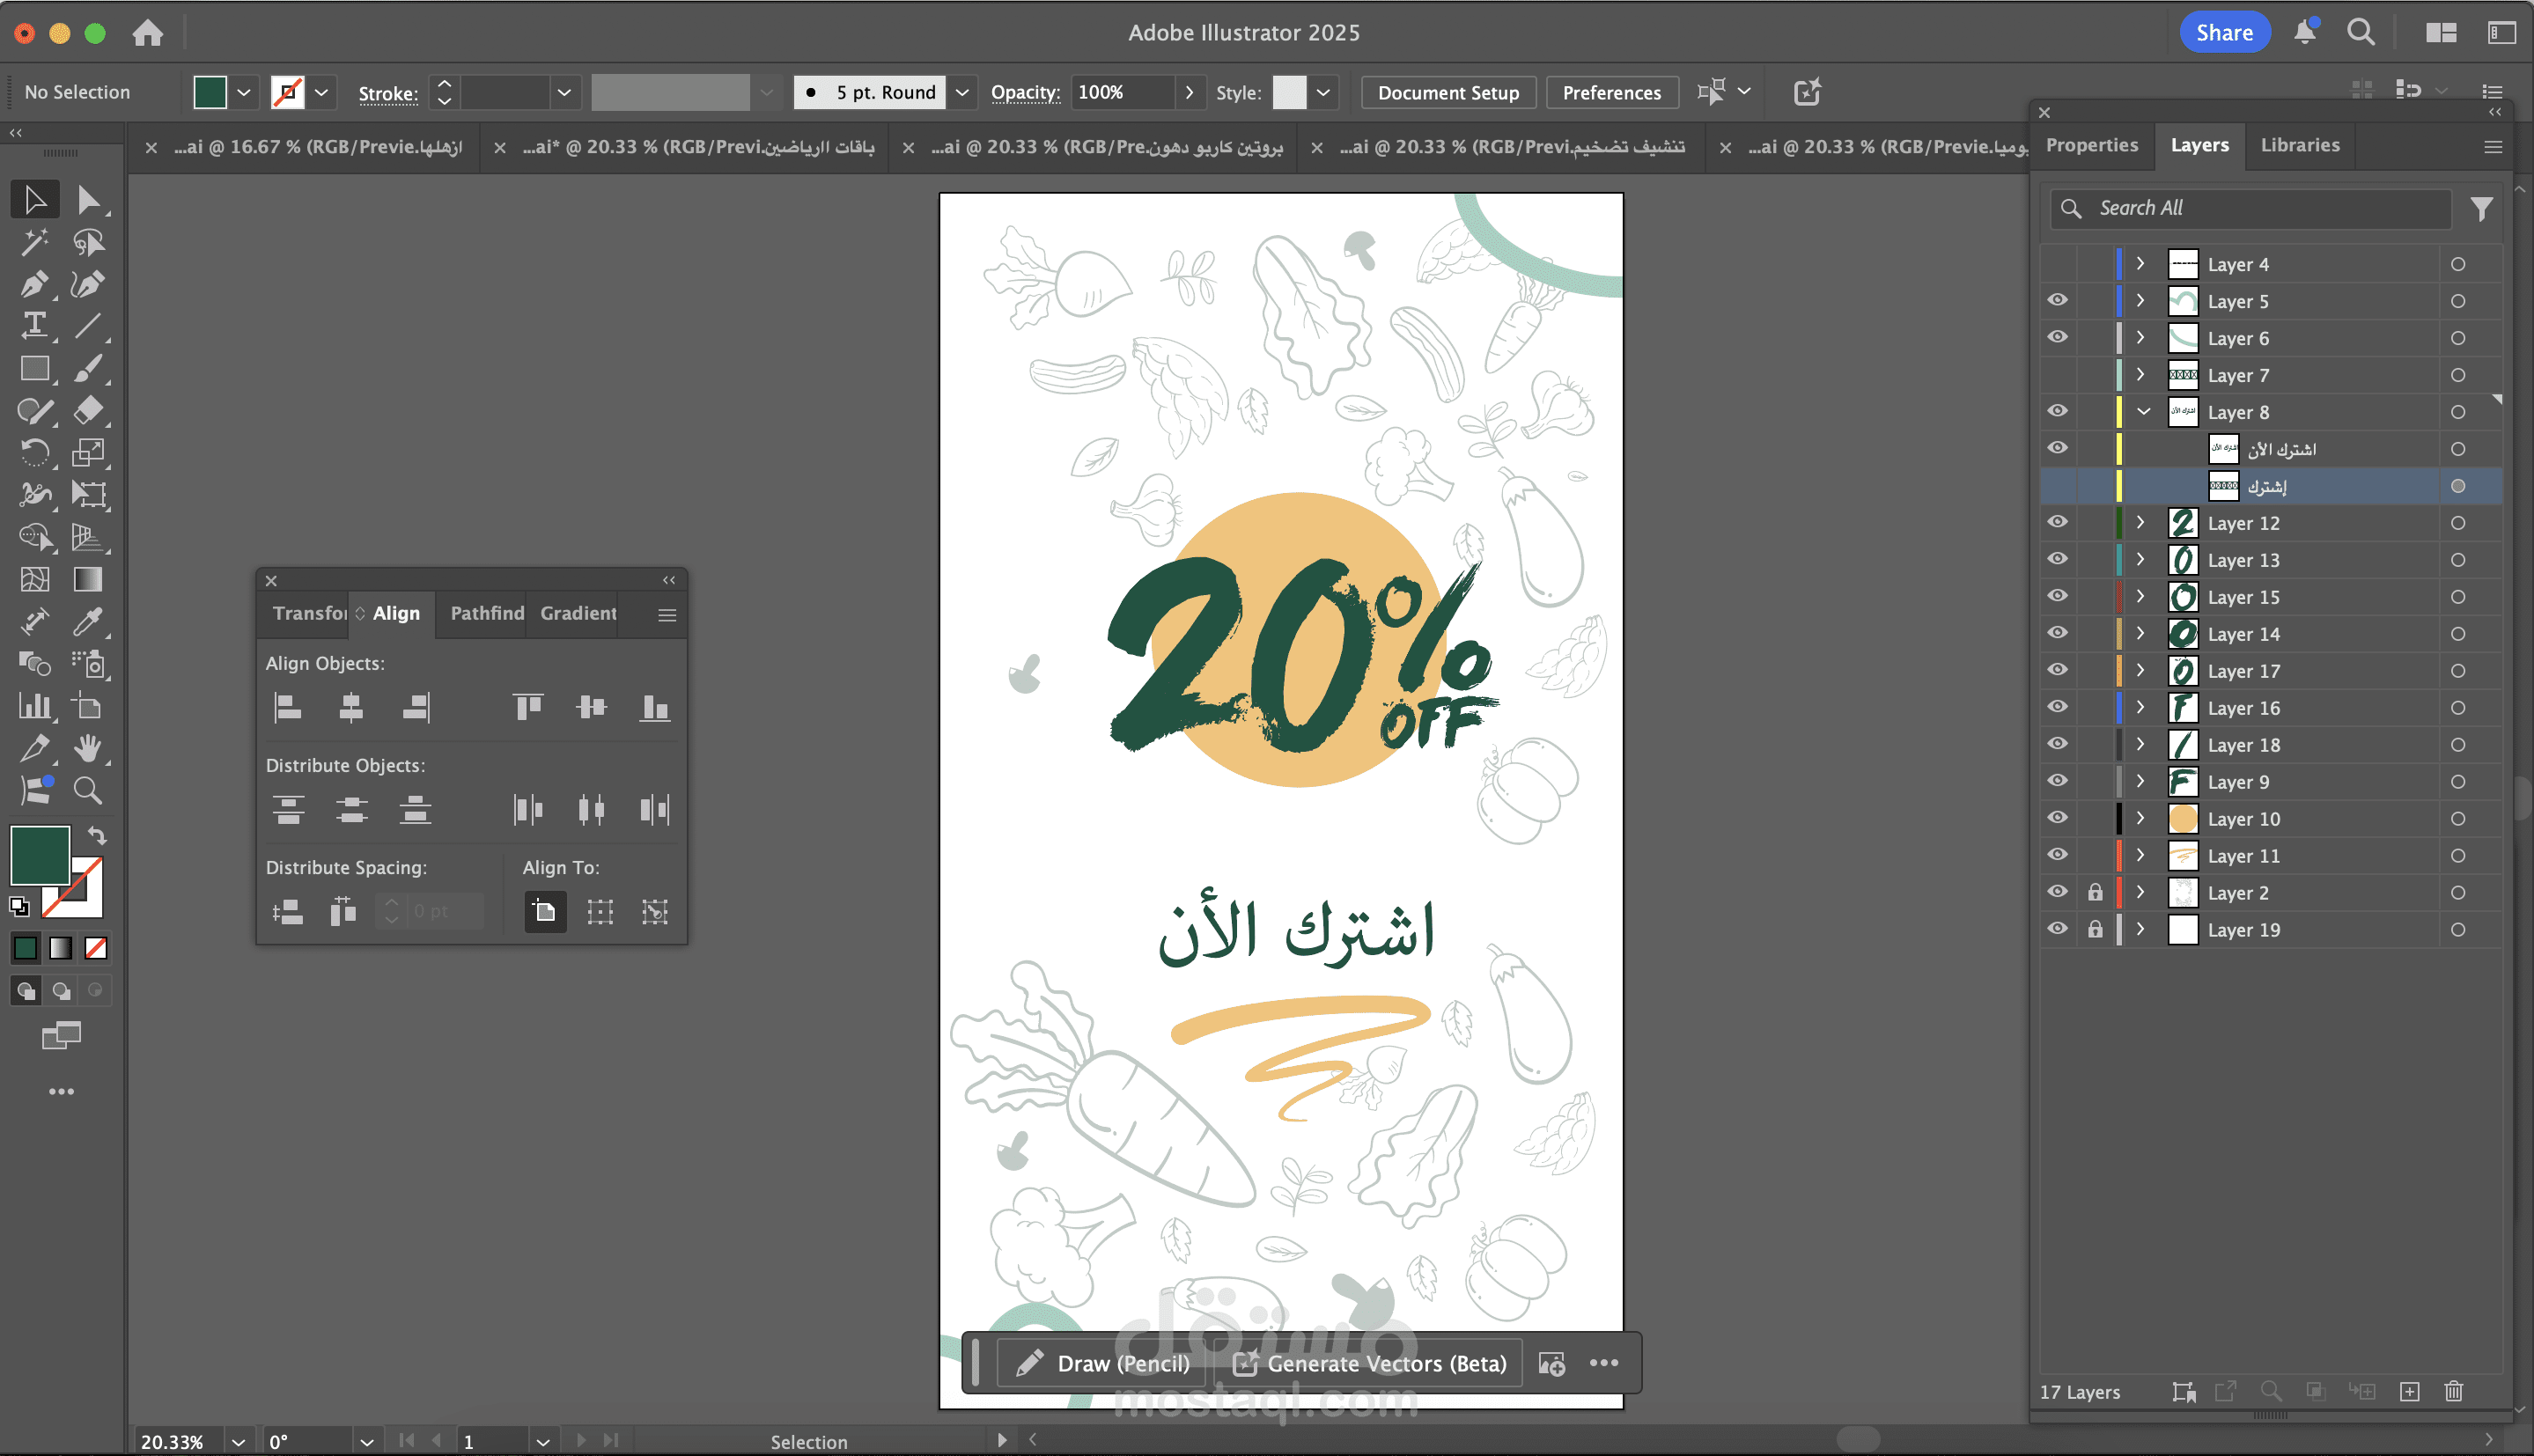Screen dimensions: 2534x1456
Task: Toggle visibility of Layer 5
Action: click(2057, 300)
